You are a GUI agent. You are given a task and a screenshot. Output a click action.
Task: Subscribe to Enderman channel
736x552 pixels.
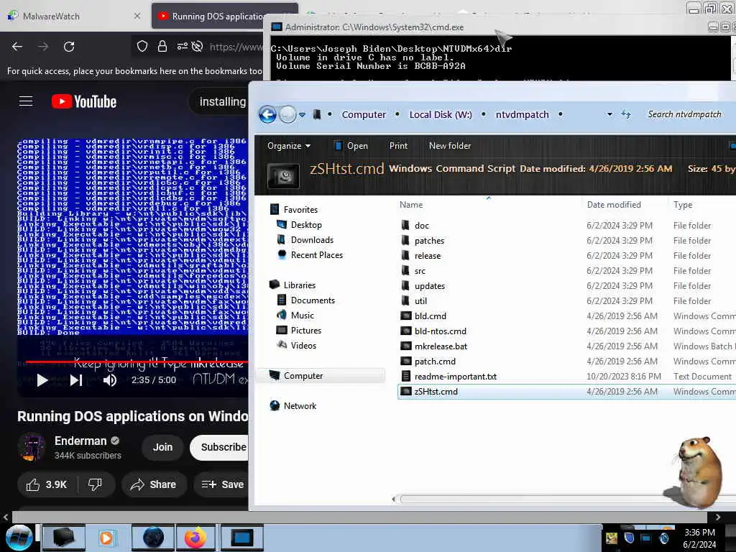[219, 447]
